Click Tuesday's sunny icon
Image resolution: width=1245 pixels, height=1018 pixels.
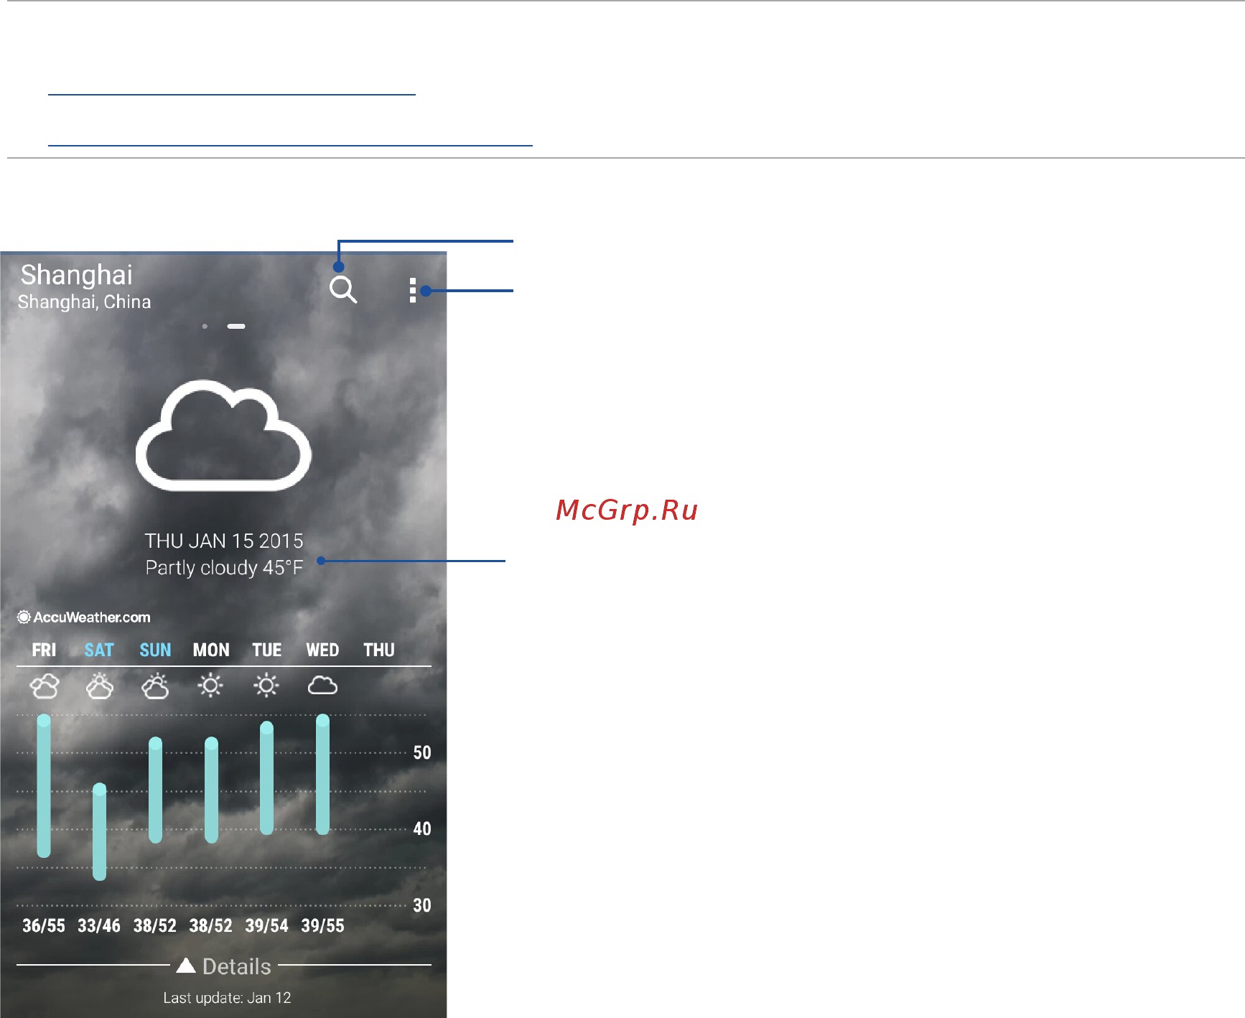pyautogui.click(x=266, y=686)
